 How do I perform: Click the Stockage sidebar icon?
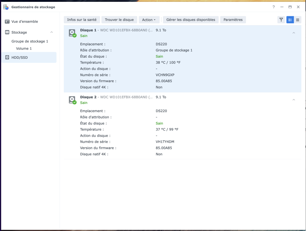tap(7, 32)
